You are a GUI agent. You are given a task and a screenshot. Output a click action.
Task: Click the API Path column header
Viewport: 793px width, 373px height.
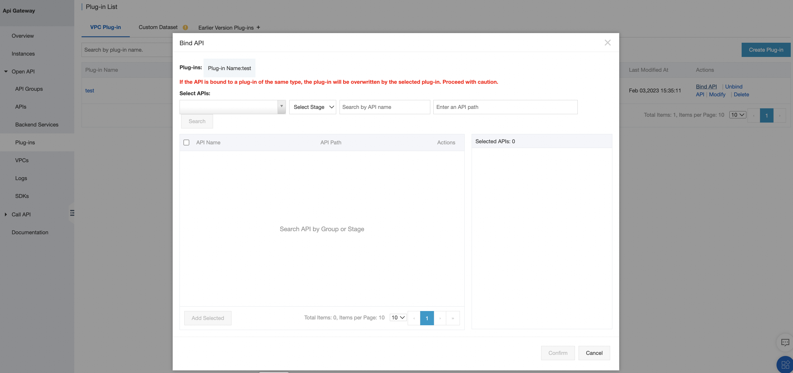coord(331,142)
